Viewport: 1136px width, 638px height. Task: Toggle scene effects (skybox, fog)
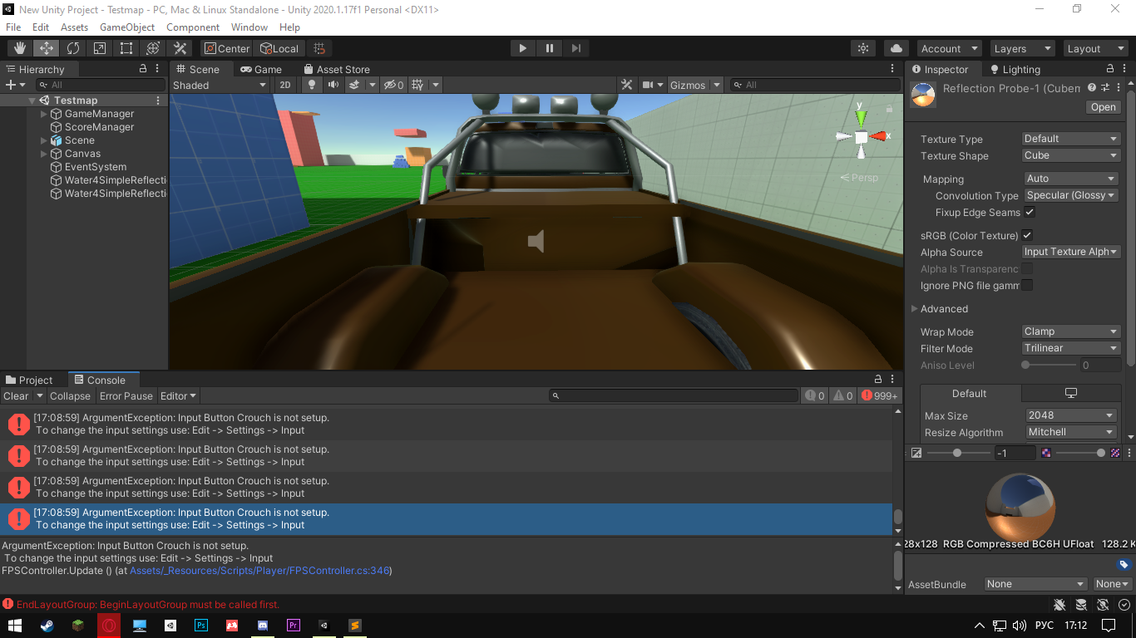(353, 85)
